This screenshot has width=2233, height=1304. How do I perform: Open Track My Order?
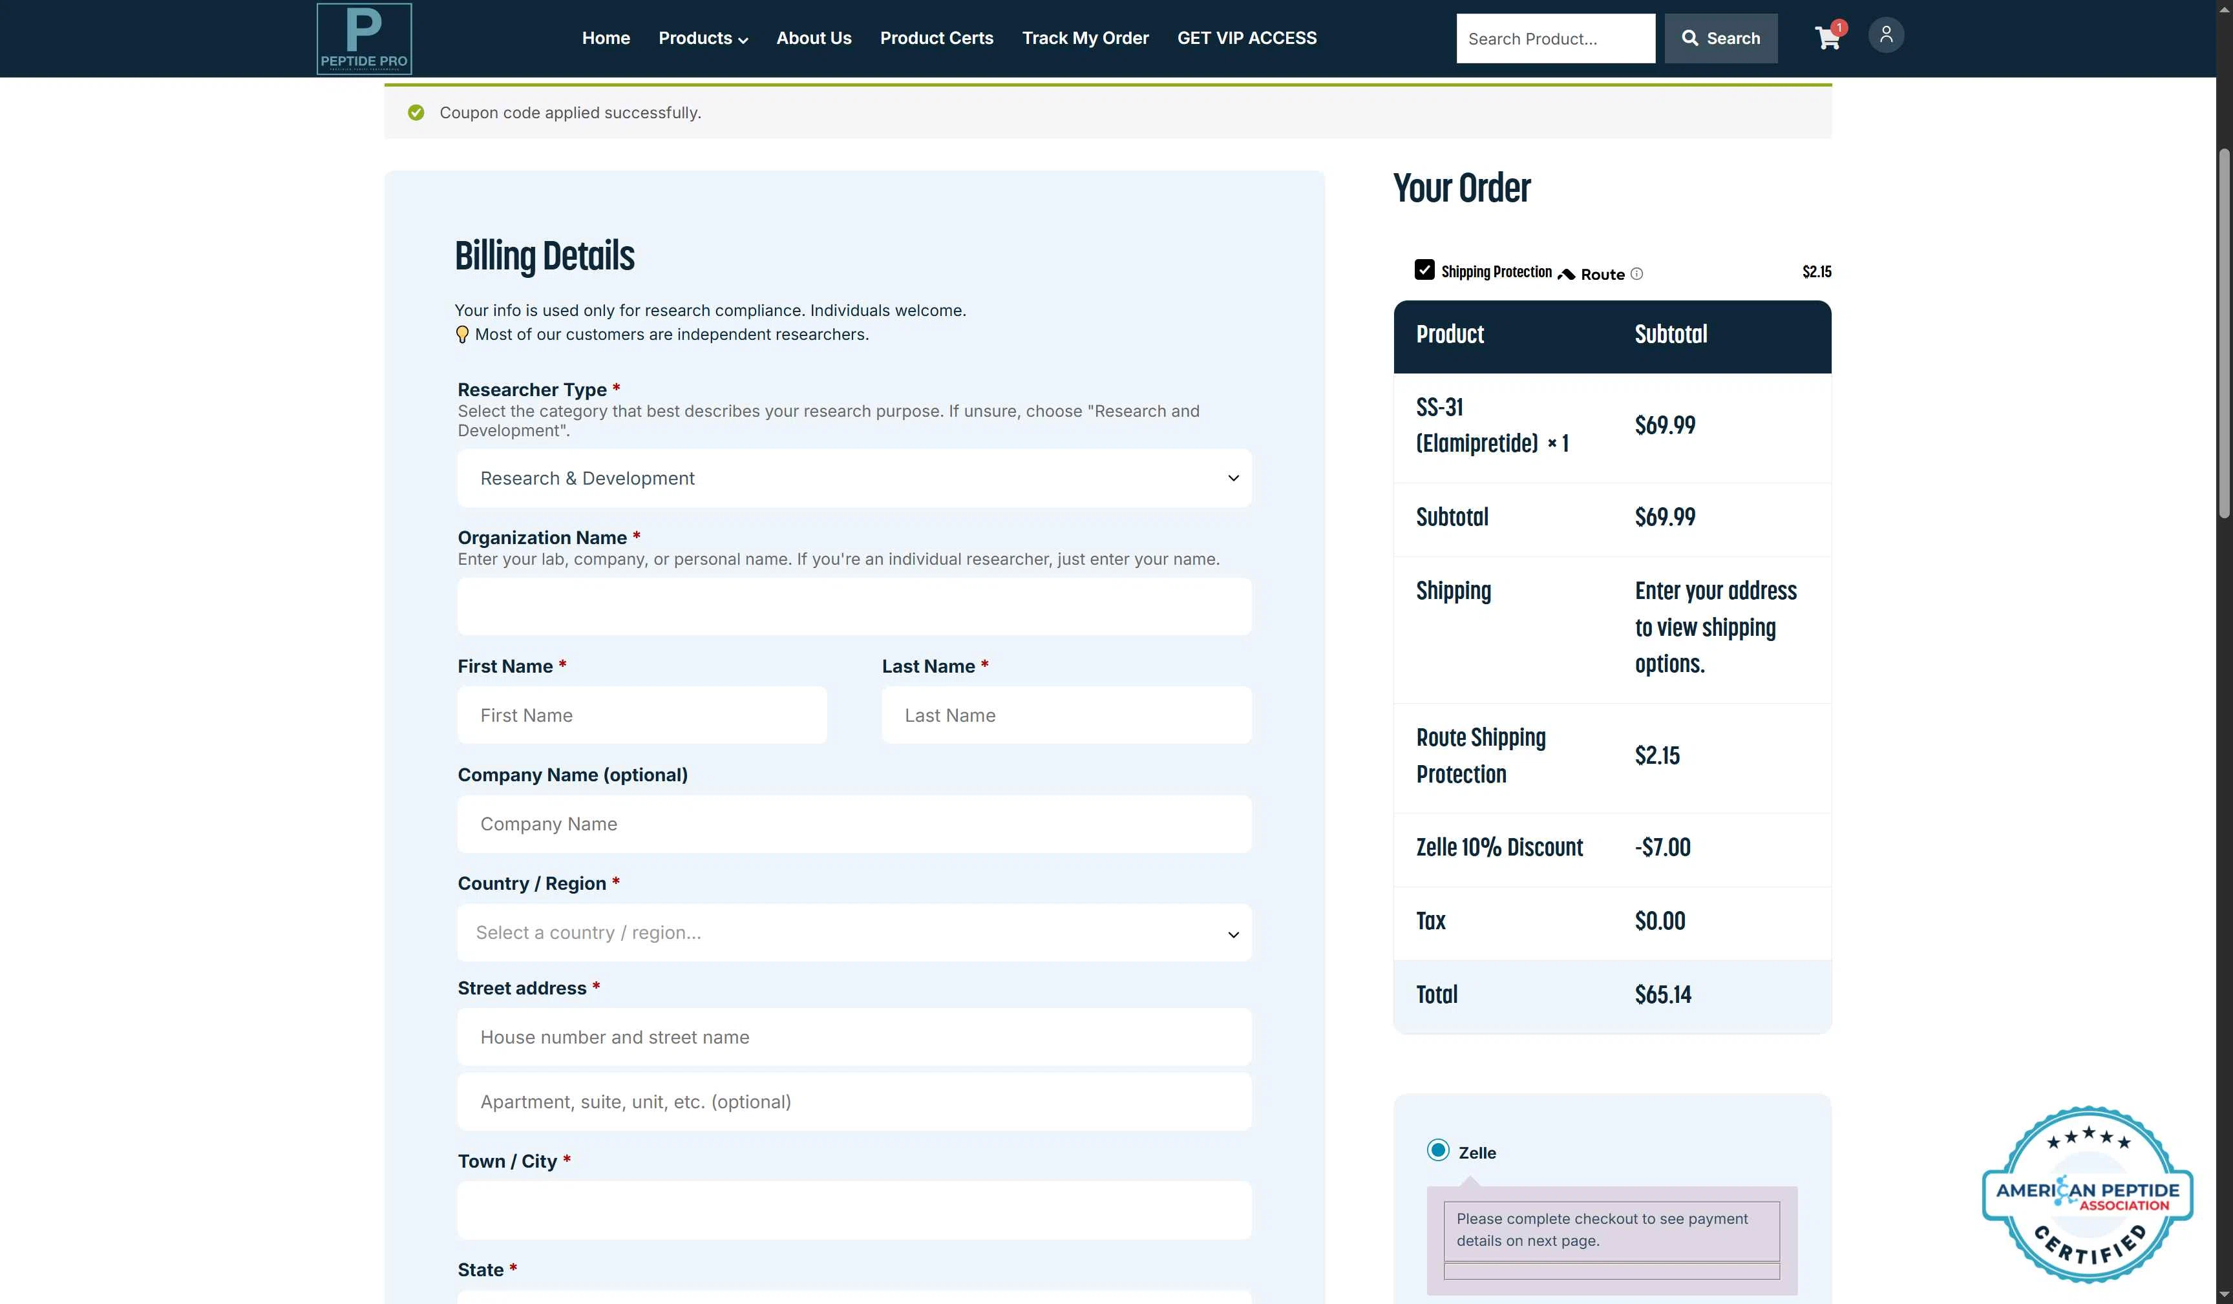[x=1085, y=38]
